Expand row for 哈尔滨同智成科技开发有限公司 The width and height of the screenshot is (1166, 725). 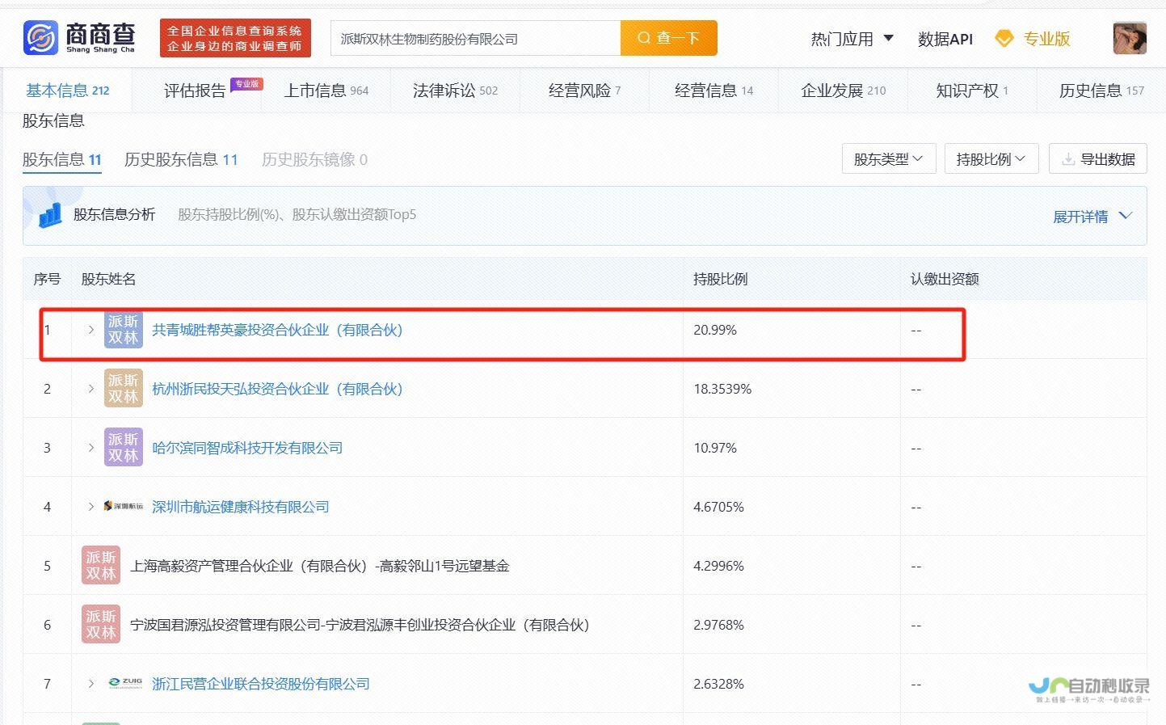(x=91, y=448)
